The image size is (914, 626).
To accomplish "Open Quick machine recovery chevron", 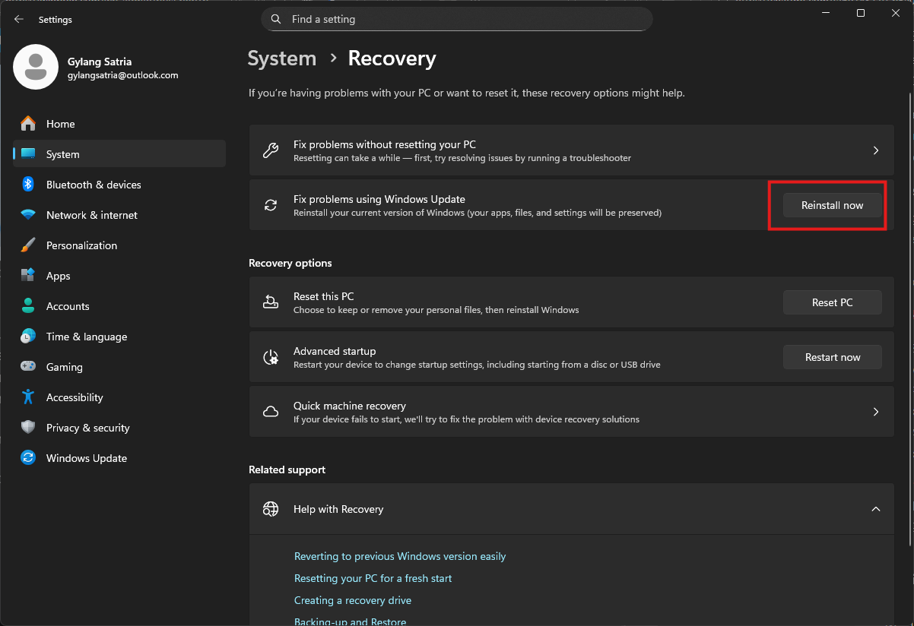I will [875, 412].
